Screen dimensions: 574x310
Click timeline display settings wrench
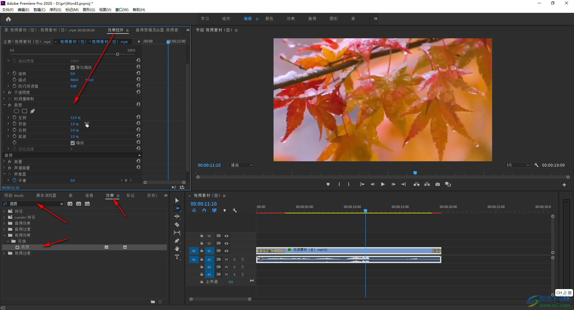(x=235, y=210)
